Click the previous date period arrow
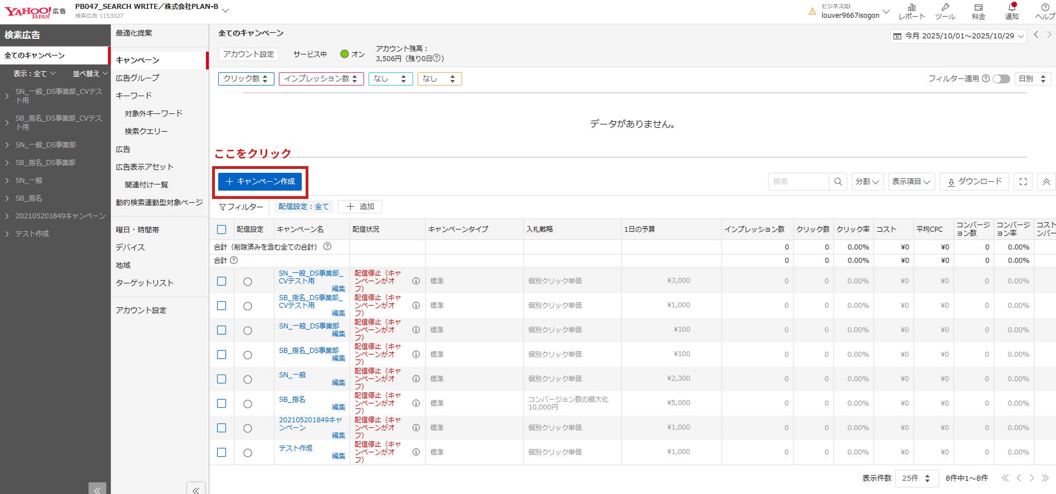The image size is (1056, 494). click(1036, 34)
